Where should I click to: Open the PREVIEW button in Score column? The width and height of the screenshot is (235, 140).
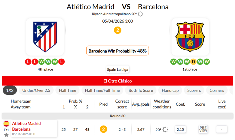203,129
